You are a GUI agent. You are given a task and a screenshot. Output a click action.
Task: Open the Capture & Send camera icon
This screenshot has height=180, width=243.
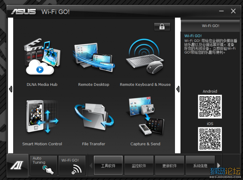pyautogui.click(x=146, y=116)
